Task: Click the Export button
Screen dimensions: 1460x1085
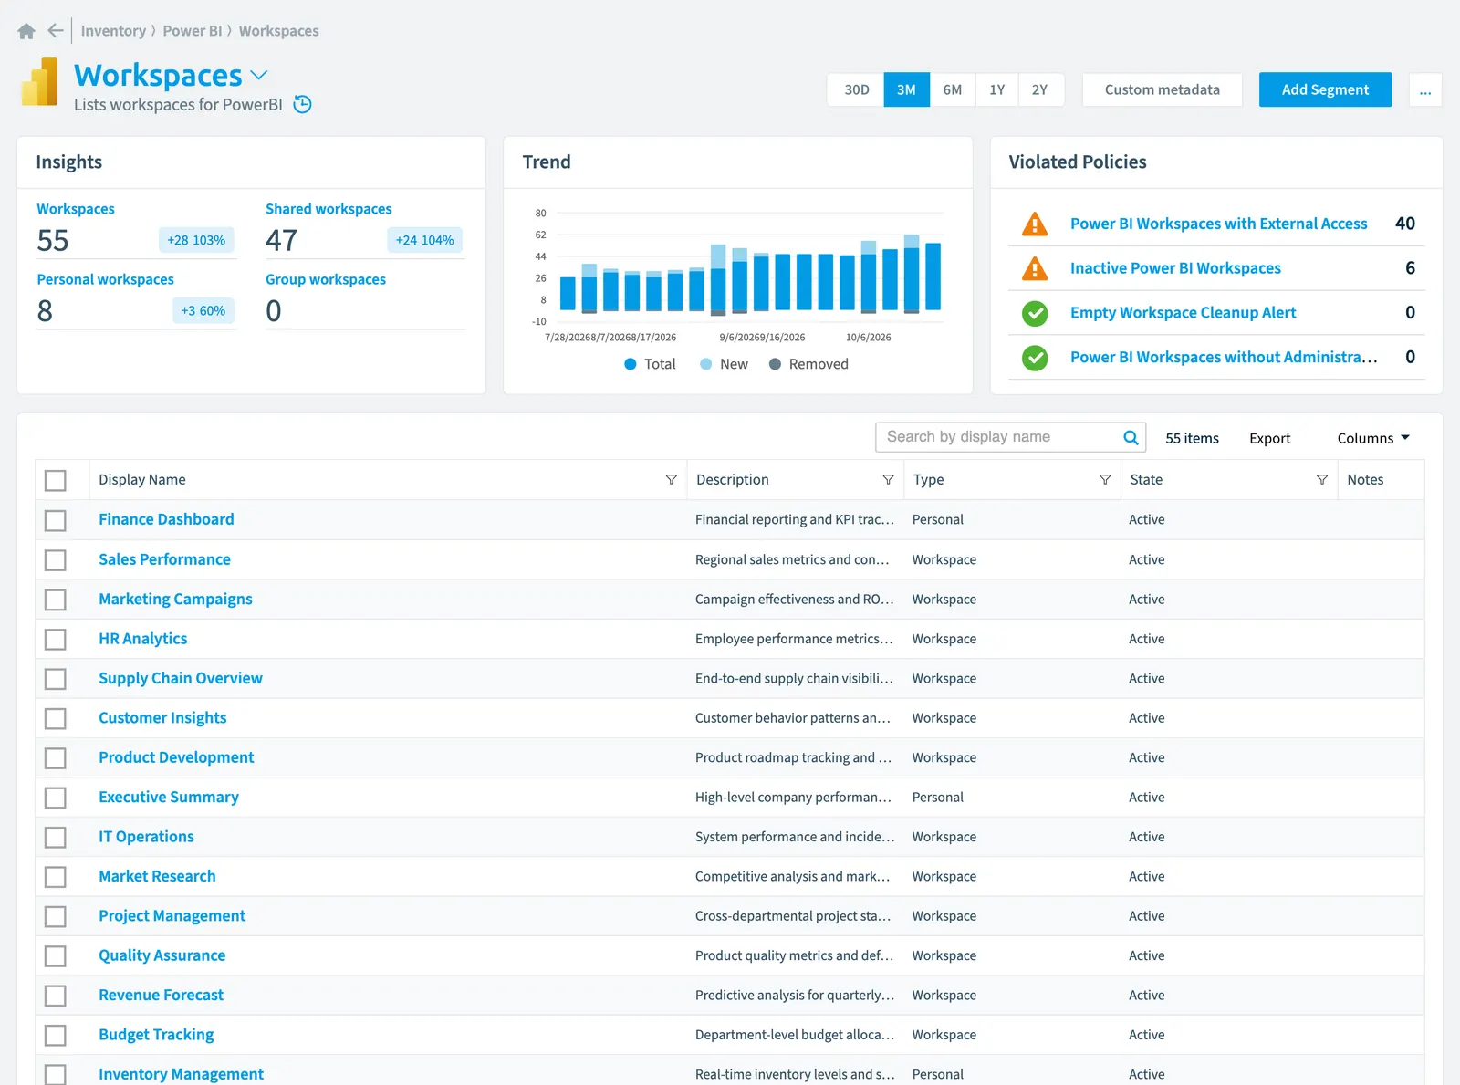Action: point(1269,438)
